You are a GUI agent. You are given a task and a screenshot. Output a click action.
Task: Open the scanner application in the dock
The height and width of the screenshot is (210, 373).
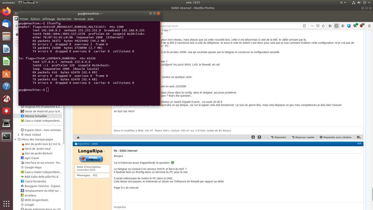coord(6,124)
